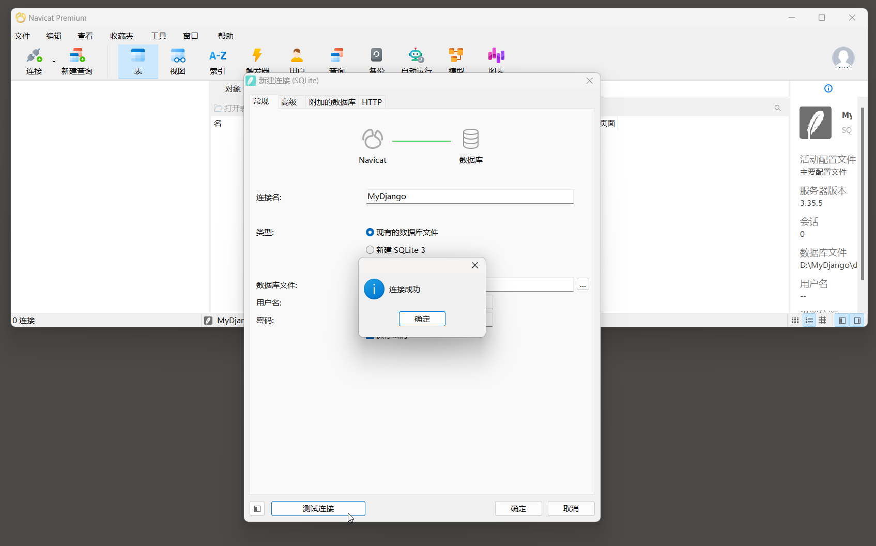Toggle left pane visibility icon in status bar
This screenshot has width=876, height=546.
click(842, 321)
